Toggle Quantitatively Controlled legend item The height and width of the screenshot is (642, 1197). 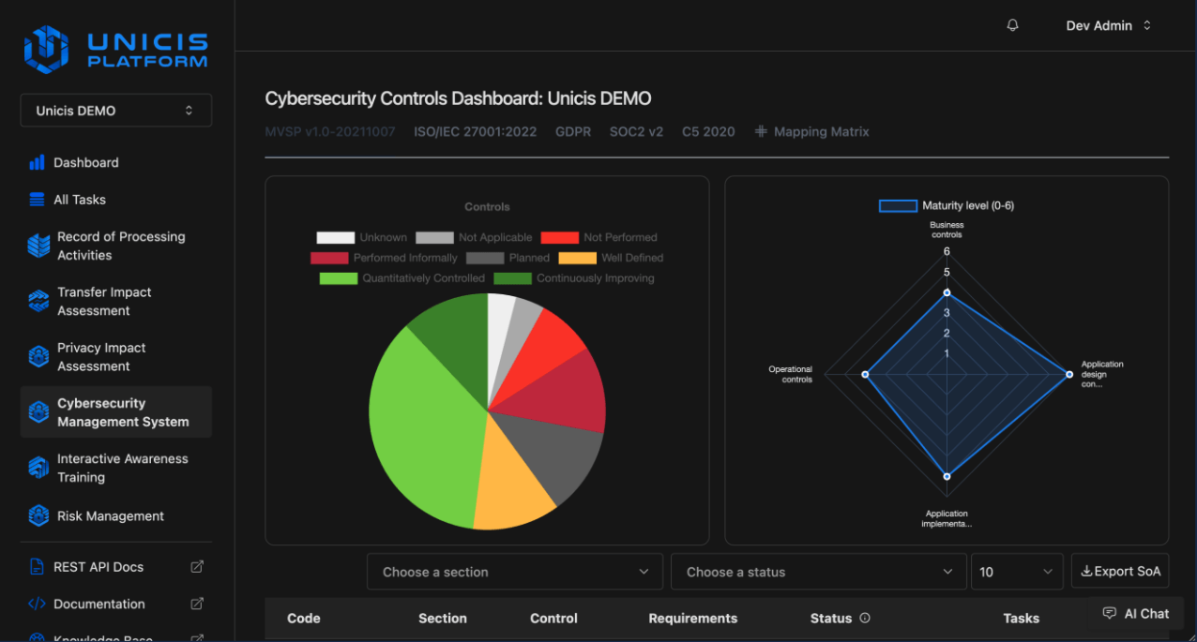402,278
